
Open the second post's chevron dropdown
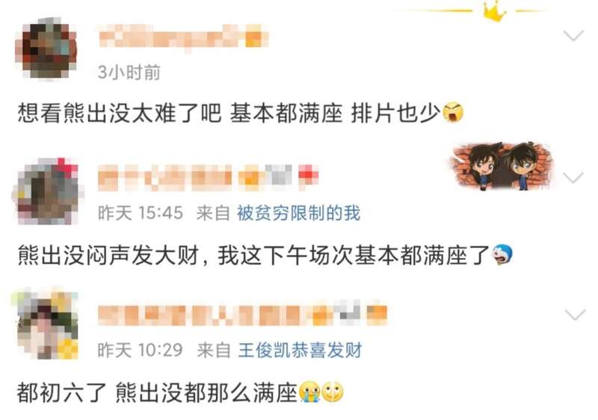coord(573,178)
